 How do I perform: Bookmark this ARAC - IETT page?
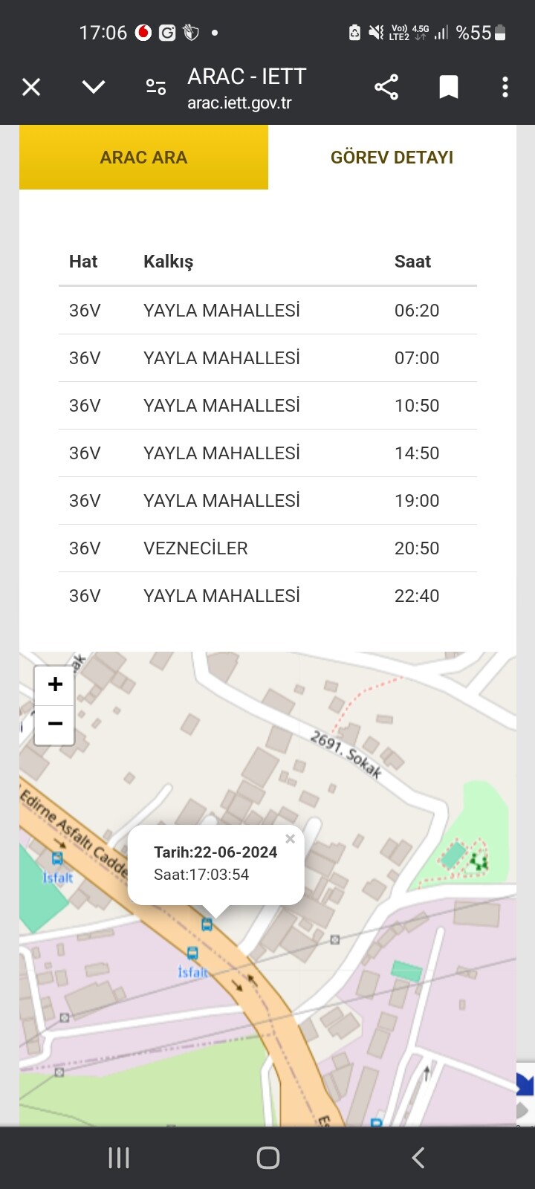[x=448, y=87]
